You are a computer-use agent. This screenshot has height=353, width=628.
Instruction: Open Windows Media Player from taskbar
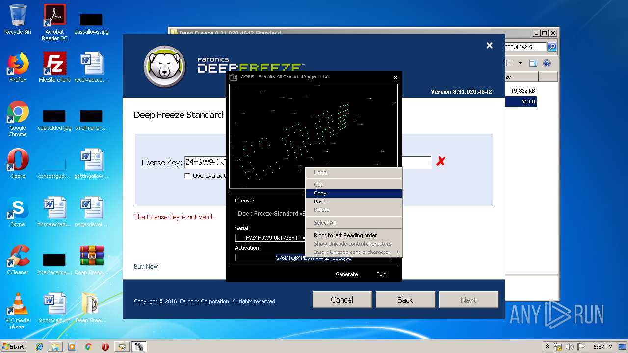click(x=72, y=347)
